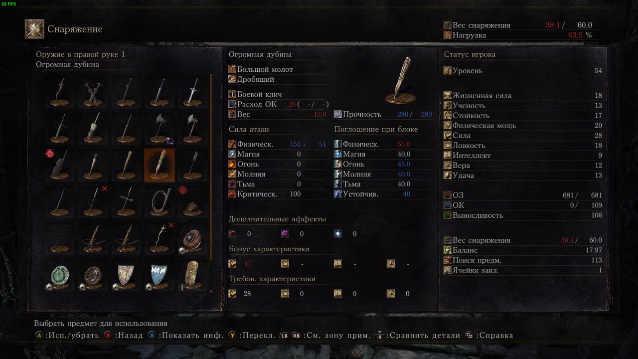Click the Справка help prompt
The height and width of the screenshot is (359, 638).
tap(489, 335)
